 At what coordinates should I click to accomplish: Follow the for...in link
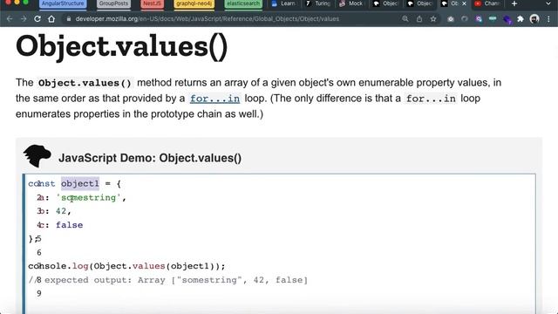click(214, 99)
